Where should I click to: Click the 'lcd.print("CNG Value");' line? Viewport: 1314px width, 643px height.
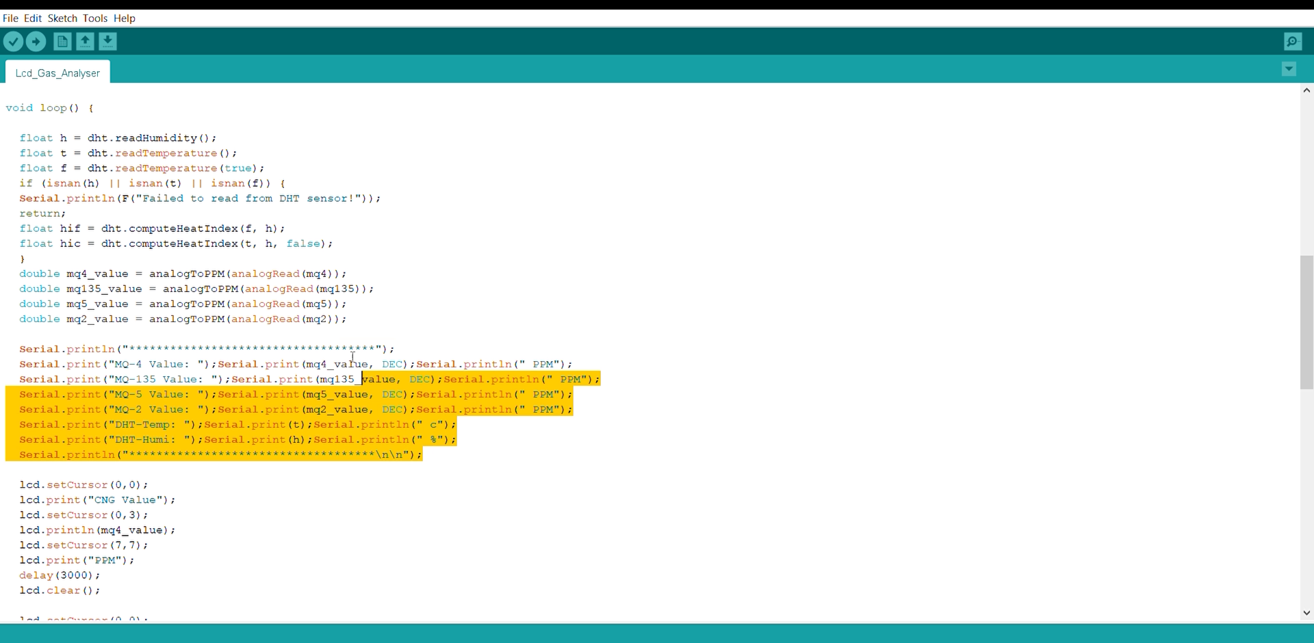tap(97, 499)
